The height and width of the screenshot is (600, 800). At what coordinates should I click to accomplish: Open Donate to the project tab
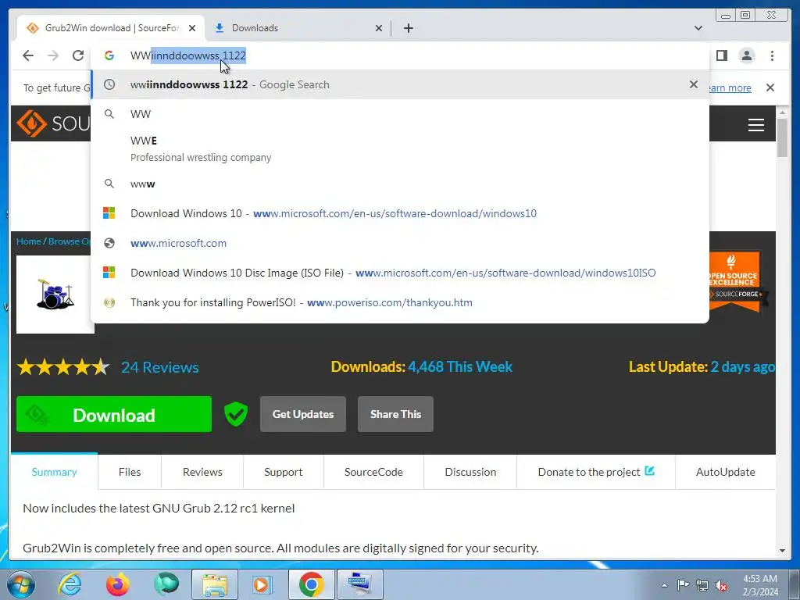coord(596,472)
